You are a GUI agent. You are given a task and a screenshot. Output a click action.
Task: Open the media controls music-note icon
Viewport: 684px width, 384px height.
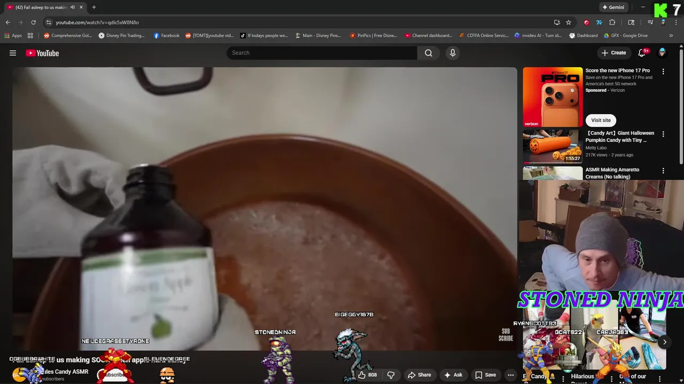[x=650, y=22]
